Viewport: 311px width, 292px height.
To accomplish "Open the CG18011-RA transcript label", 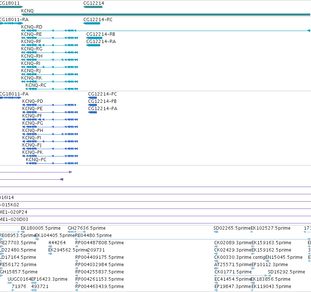I will tap(14, 20).
